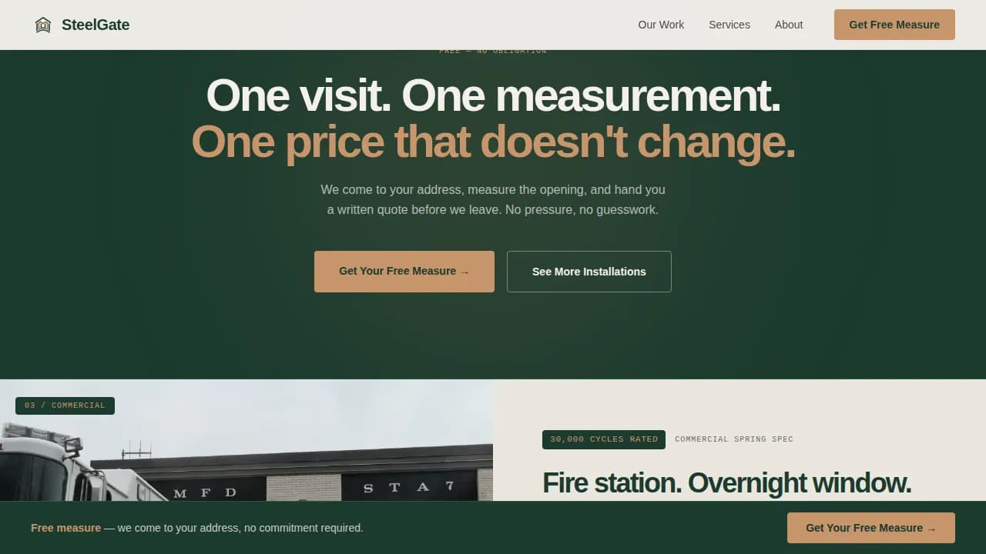The height and width of the screenshot is (554, 986).
Task: Open See More Installations
Action: tap(589, 271)
